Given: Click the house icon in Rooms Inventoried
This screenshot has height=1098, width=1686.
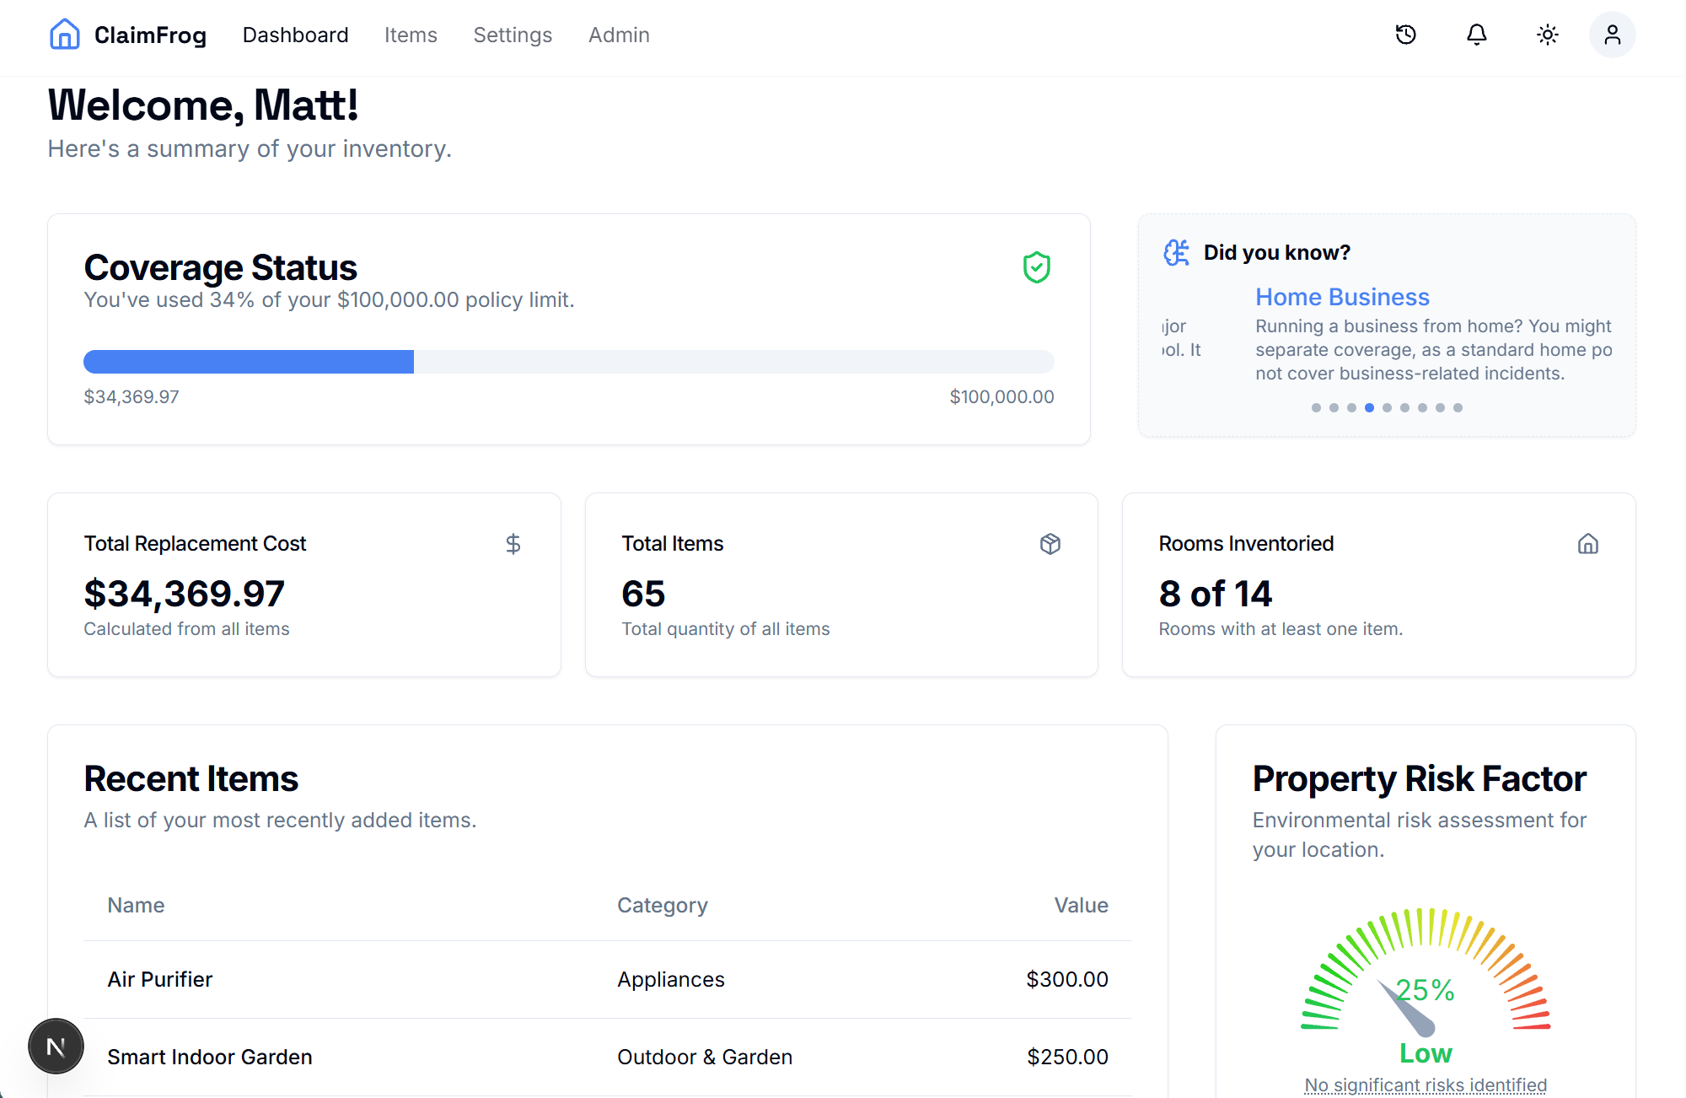Looking at the screenshot, I should (1588, 544).
